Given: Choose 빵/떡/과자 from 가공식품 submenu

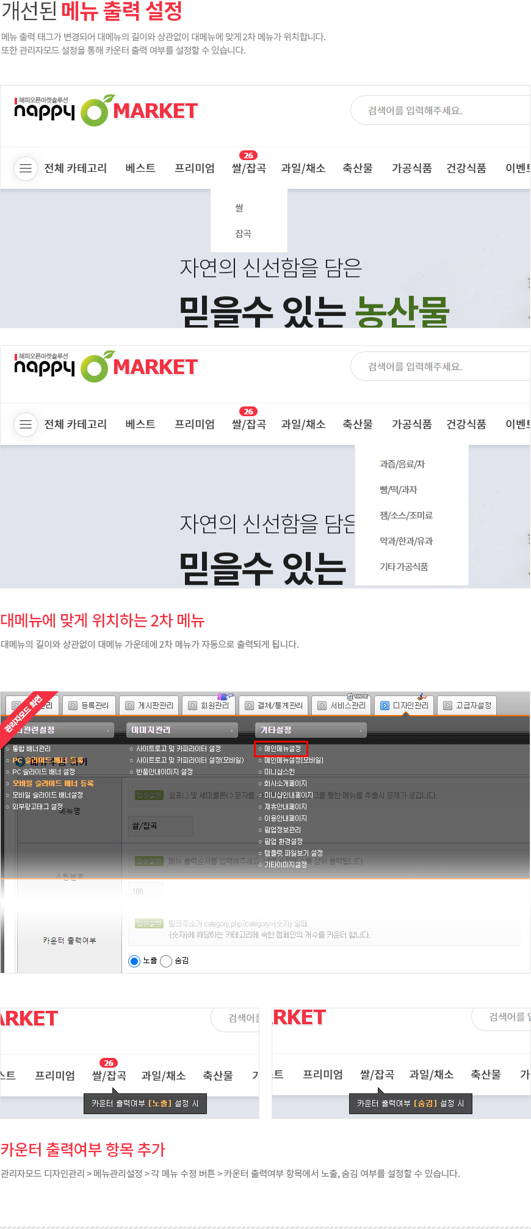Looking at the screenshot, I should click(399, 490).
